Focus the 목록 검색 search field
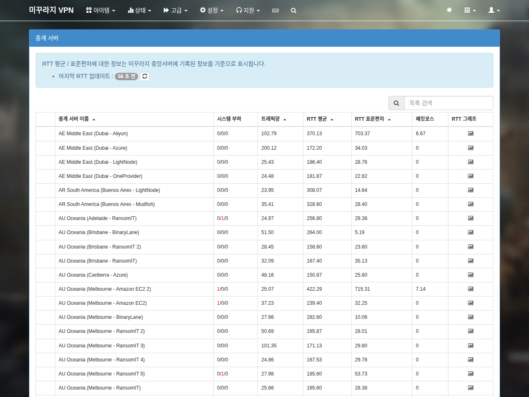The height and width of the screenshot is (397, 529). 448,103
